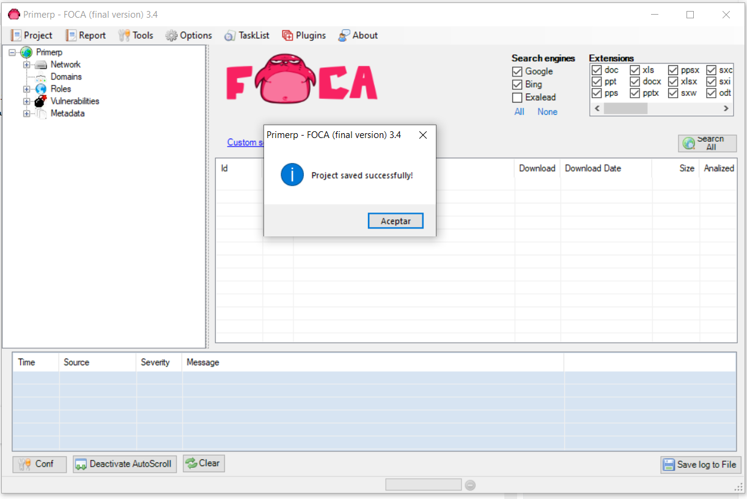Click the Vulnerabilities bomb icon
Viewport: 747px width, 499px height.
point(41,101)
